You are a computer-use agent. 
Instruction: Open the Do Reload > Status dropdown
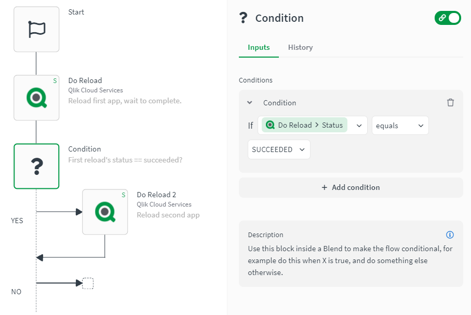point(359,125)
